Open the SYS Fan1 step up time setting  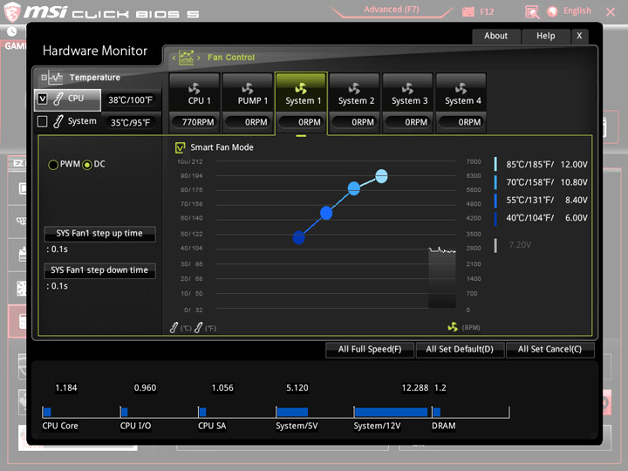99,234
